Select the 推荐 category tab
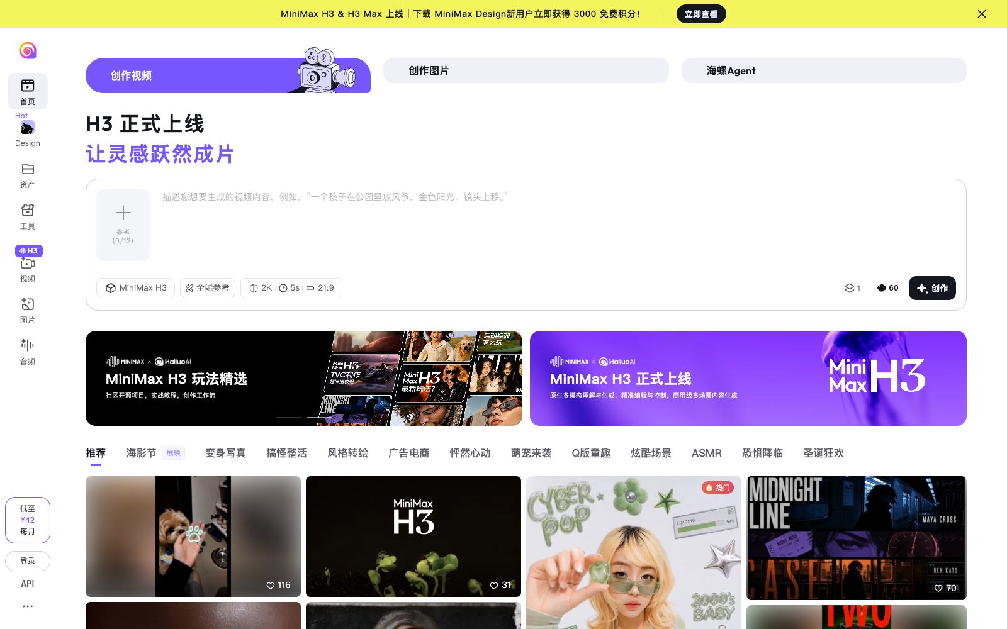 click(96, 453)
